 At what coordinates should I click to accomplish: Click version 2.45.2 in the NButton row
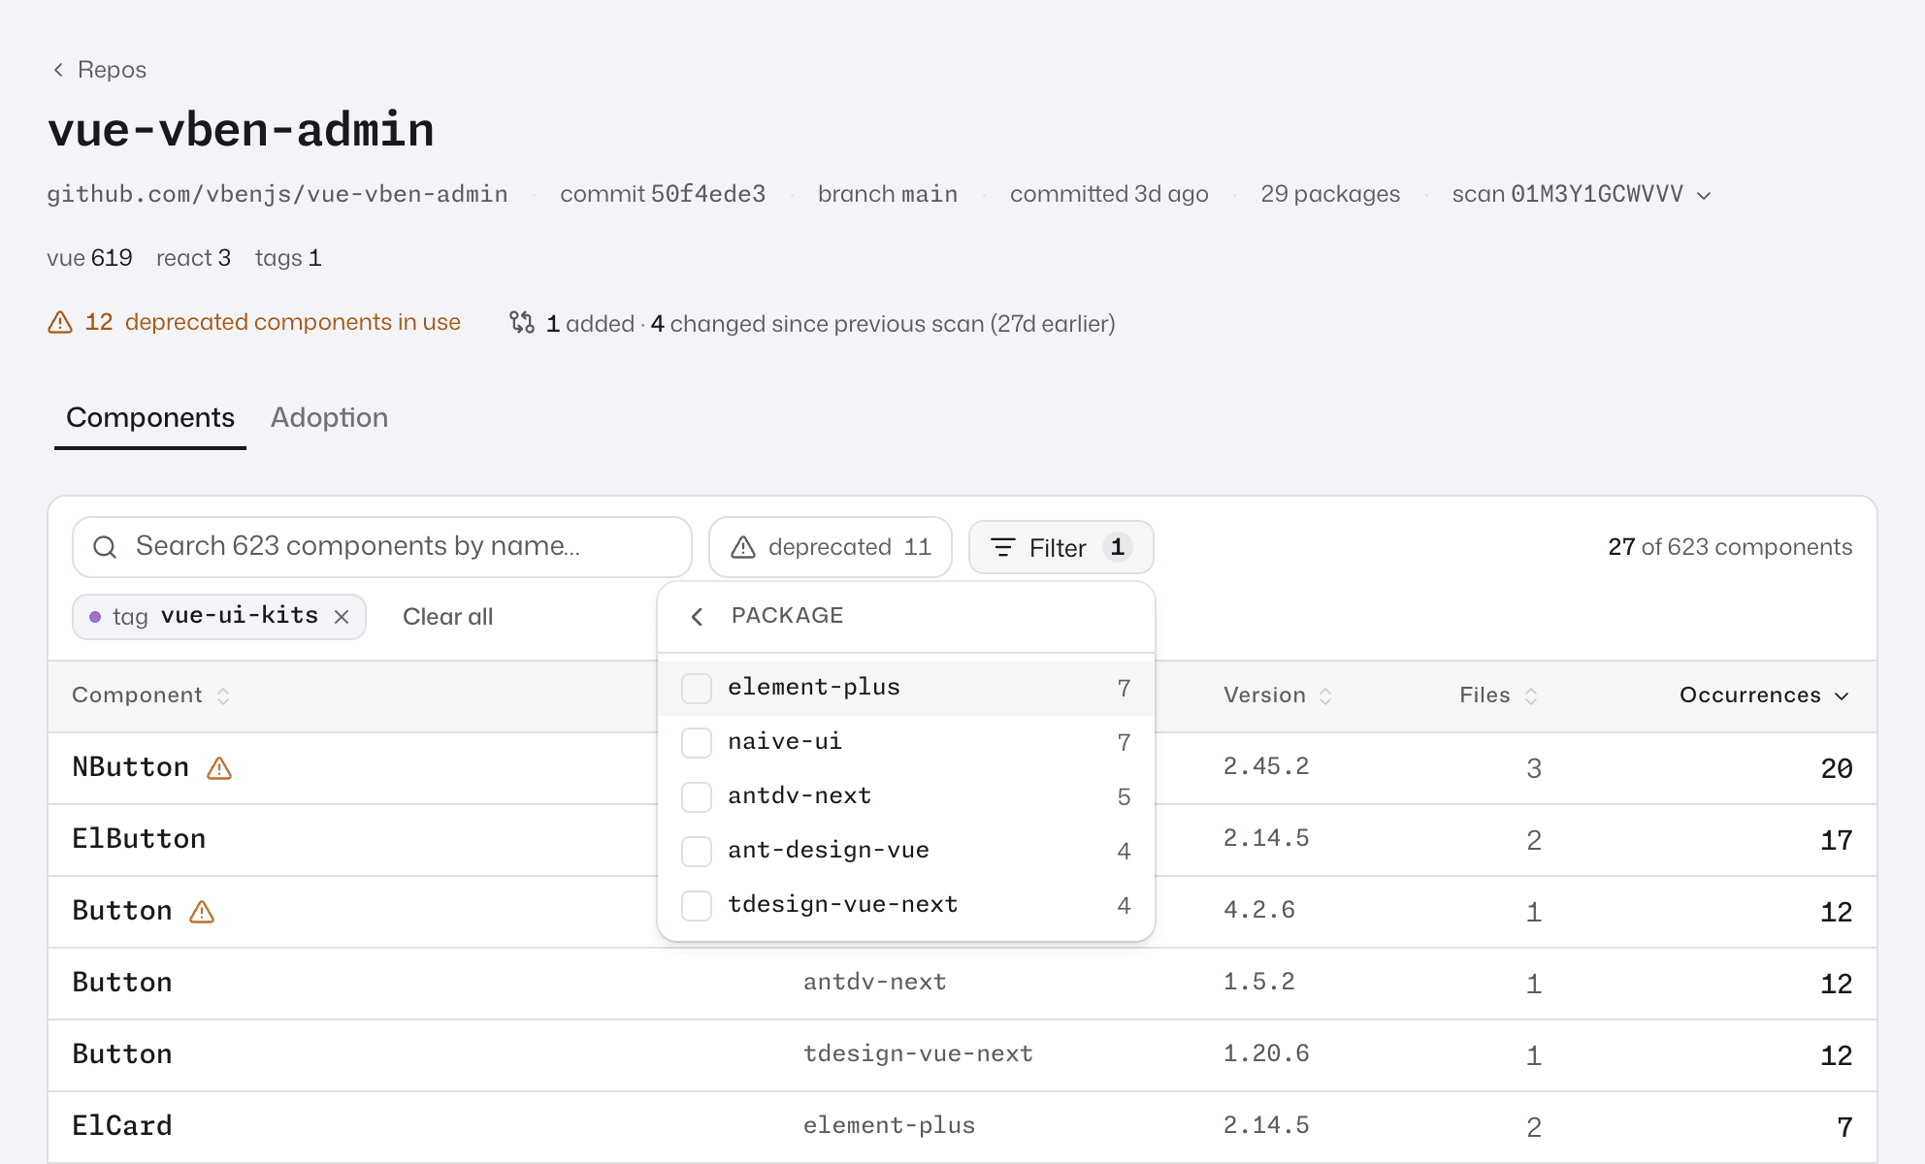1266,766
